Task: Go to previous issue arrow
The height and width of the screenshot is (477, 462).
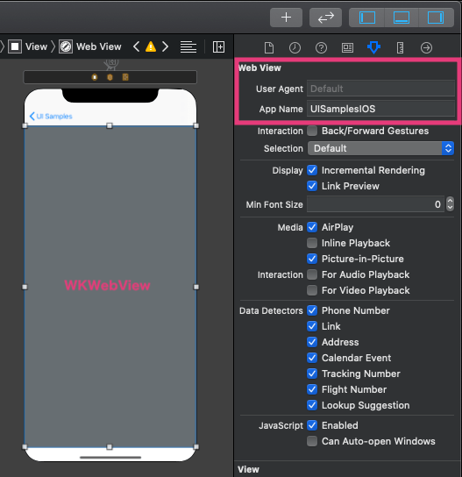Action: click(137, 46)
